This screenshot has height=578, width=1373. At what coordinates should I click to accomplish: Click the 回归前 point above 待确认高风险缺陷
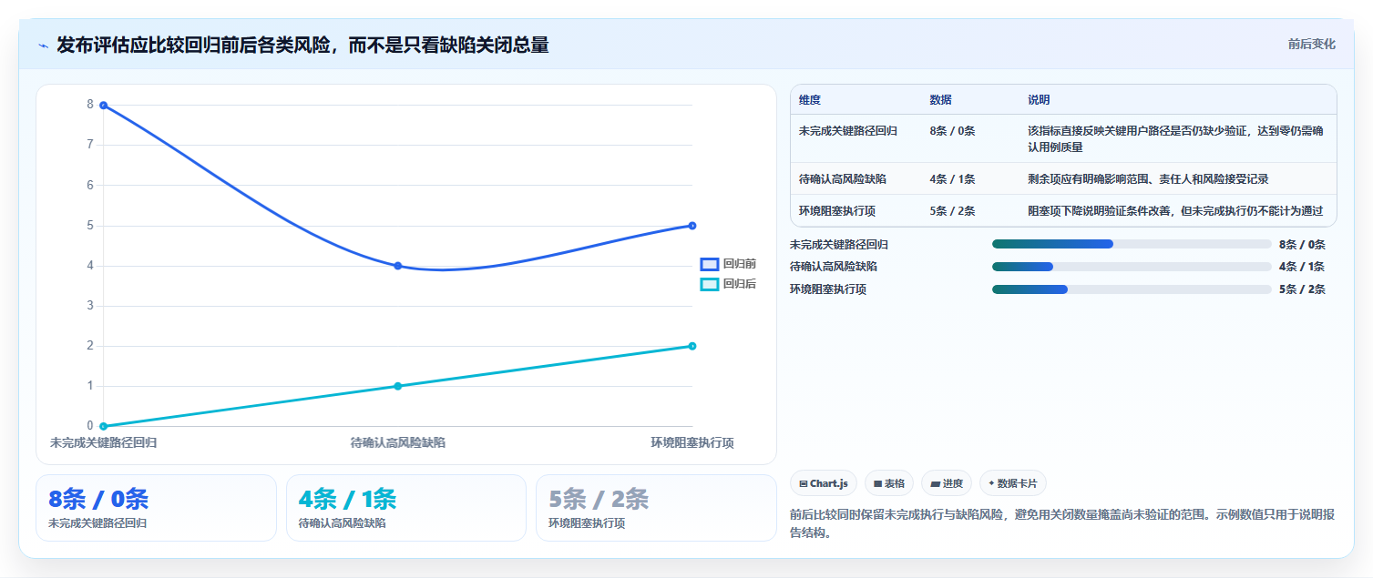pyautogui.click(x=398, y=266)
